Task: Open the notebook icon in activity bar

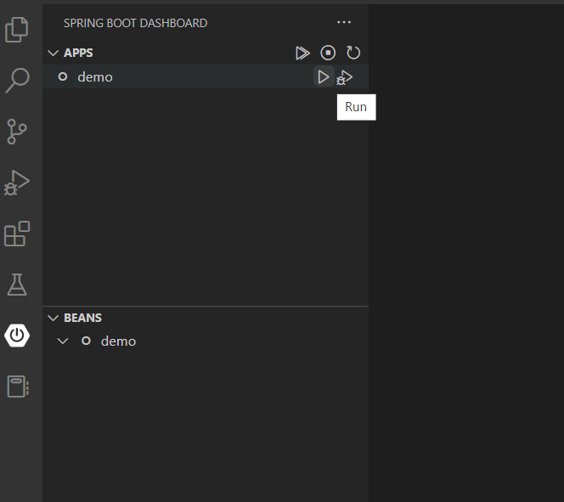Action: coord(17,386)
